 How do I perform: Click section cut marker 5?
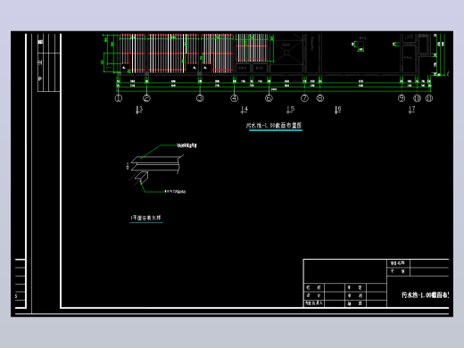(x=291, y=110)
